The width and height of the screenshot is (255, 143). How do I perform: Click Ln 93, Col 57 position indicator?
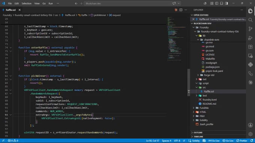(x=153, y=140)
